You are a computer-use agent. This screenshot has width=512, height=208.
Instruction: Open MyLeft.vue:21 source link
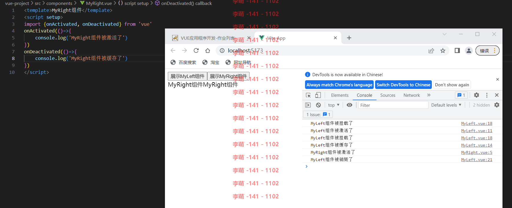point(476,160)
